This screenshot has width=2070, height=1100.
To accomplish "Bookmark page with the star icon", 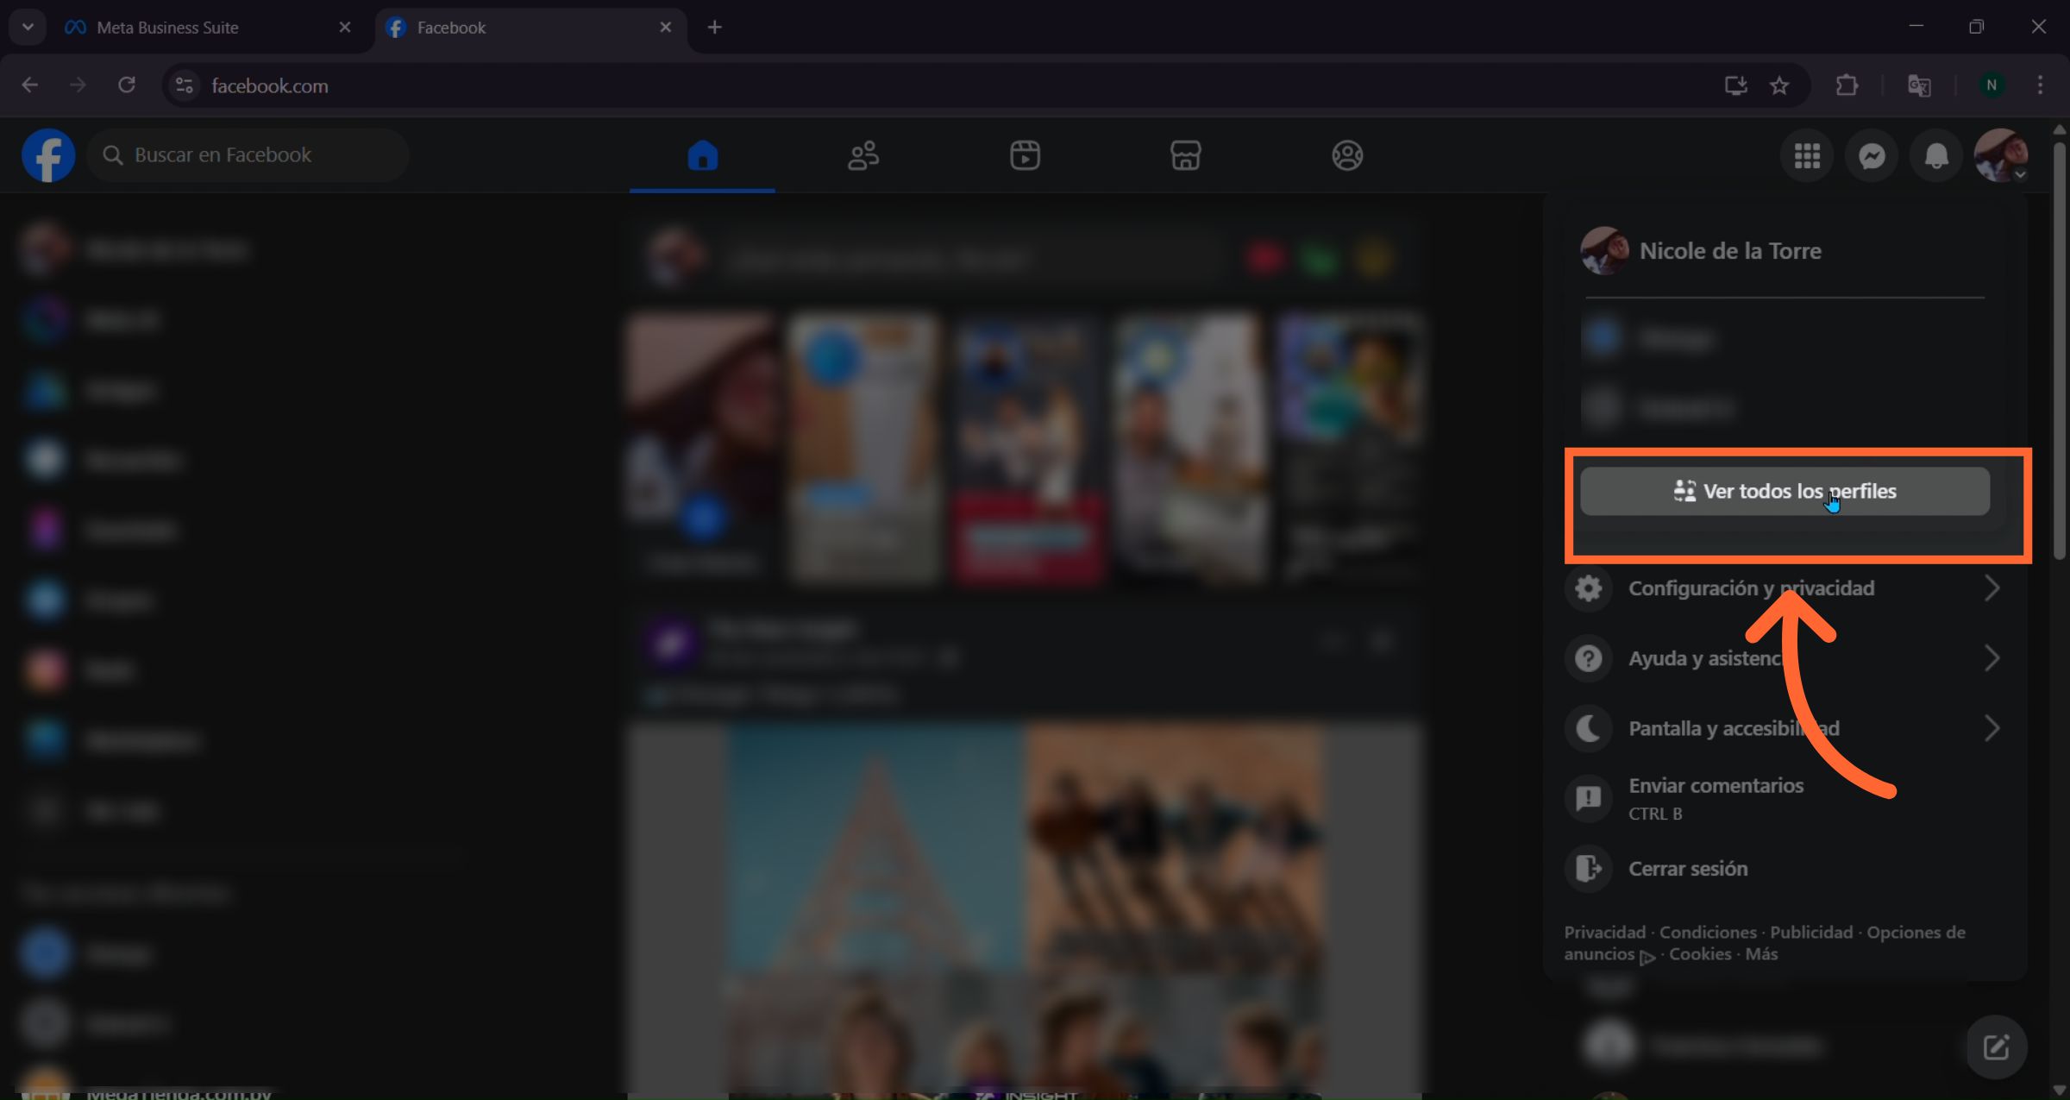I will (x=1779, y=85).
